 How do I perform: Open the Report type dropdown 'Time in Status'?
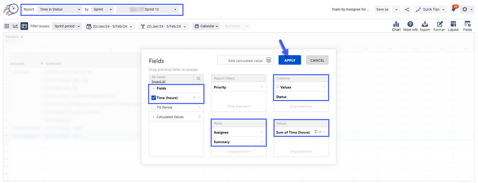(x=60, y=10)
